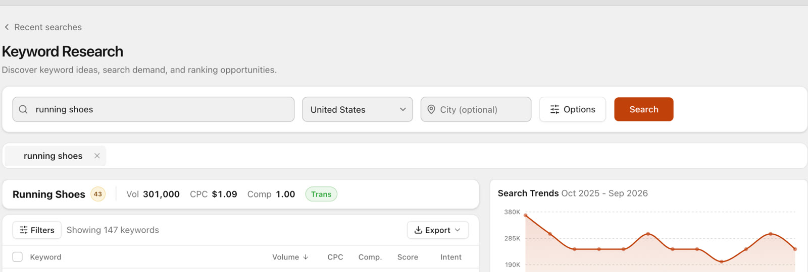Click the 190K axis label
Viewport: 808px width, 272px height.
click(x=512, y=264)
